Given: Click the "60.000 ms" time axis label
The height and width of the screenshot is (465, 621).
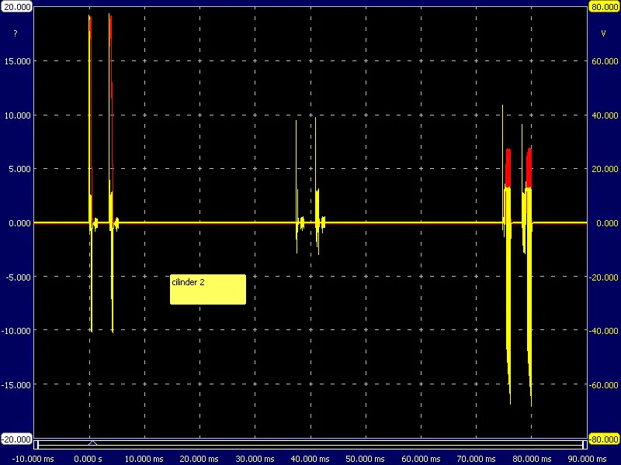Looking at the screenshot, I should (x=421, y=459).
